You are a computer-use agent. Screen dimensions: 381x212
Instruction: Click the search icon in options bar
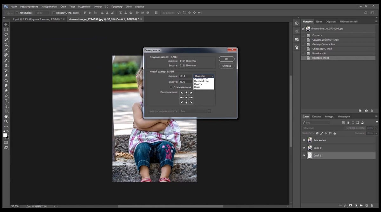point(365,13)
